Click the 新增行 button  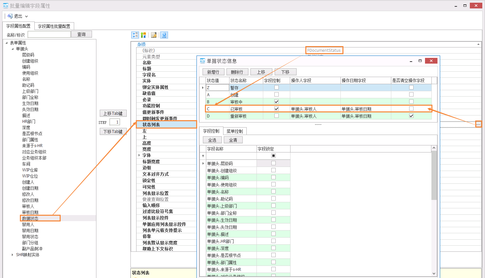click(x=213, y=72)
